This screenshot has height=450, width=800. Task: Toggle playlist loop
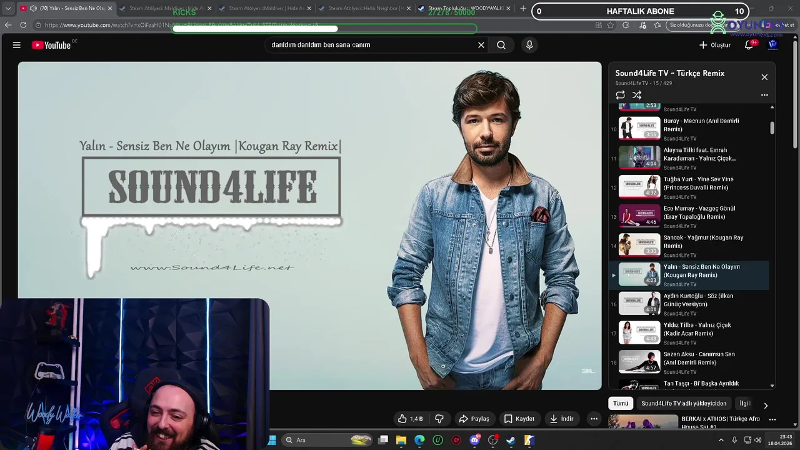[x=620, y=95]
